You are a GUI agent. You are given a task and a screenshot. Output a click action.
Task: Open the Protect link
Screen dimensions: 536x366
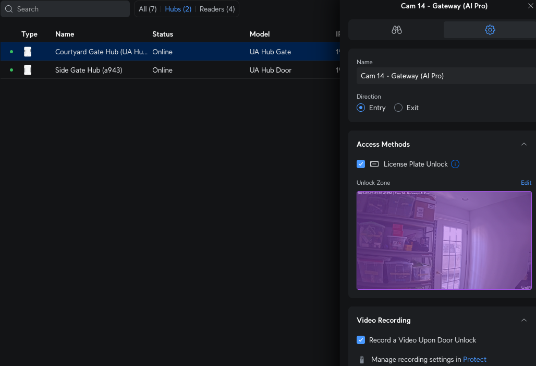click(474, 359)
